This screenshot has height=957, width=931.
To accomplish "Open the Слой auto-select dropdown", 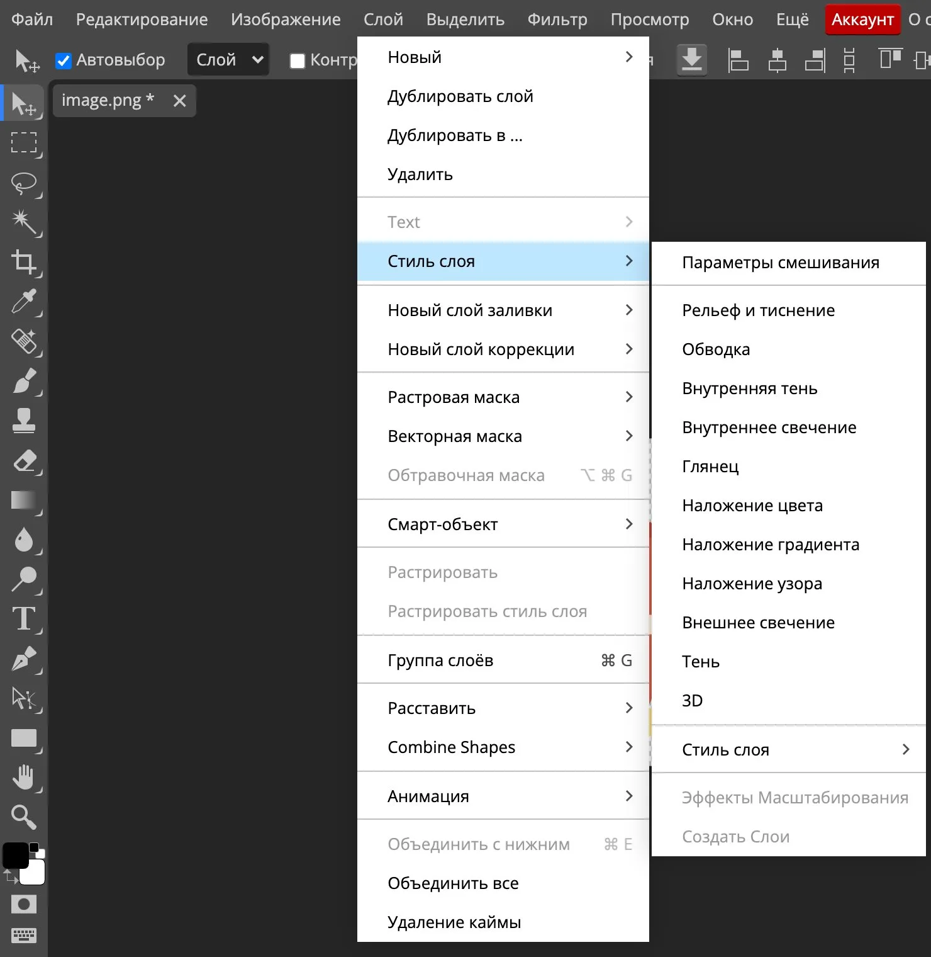I will (x=228, y=60).
